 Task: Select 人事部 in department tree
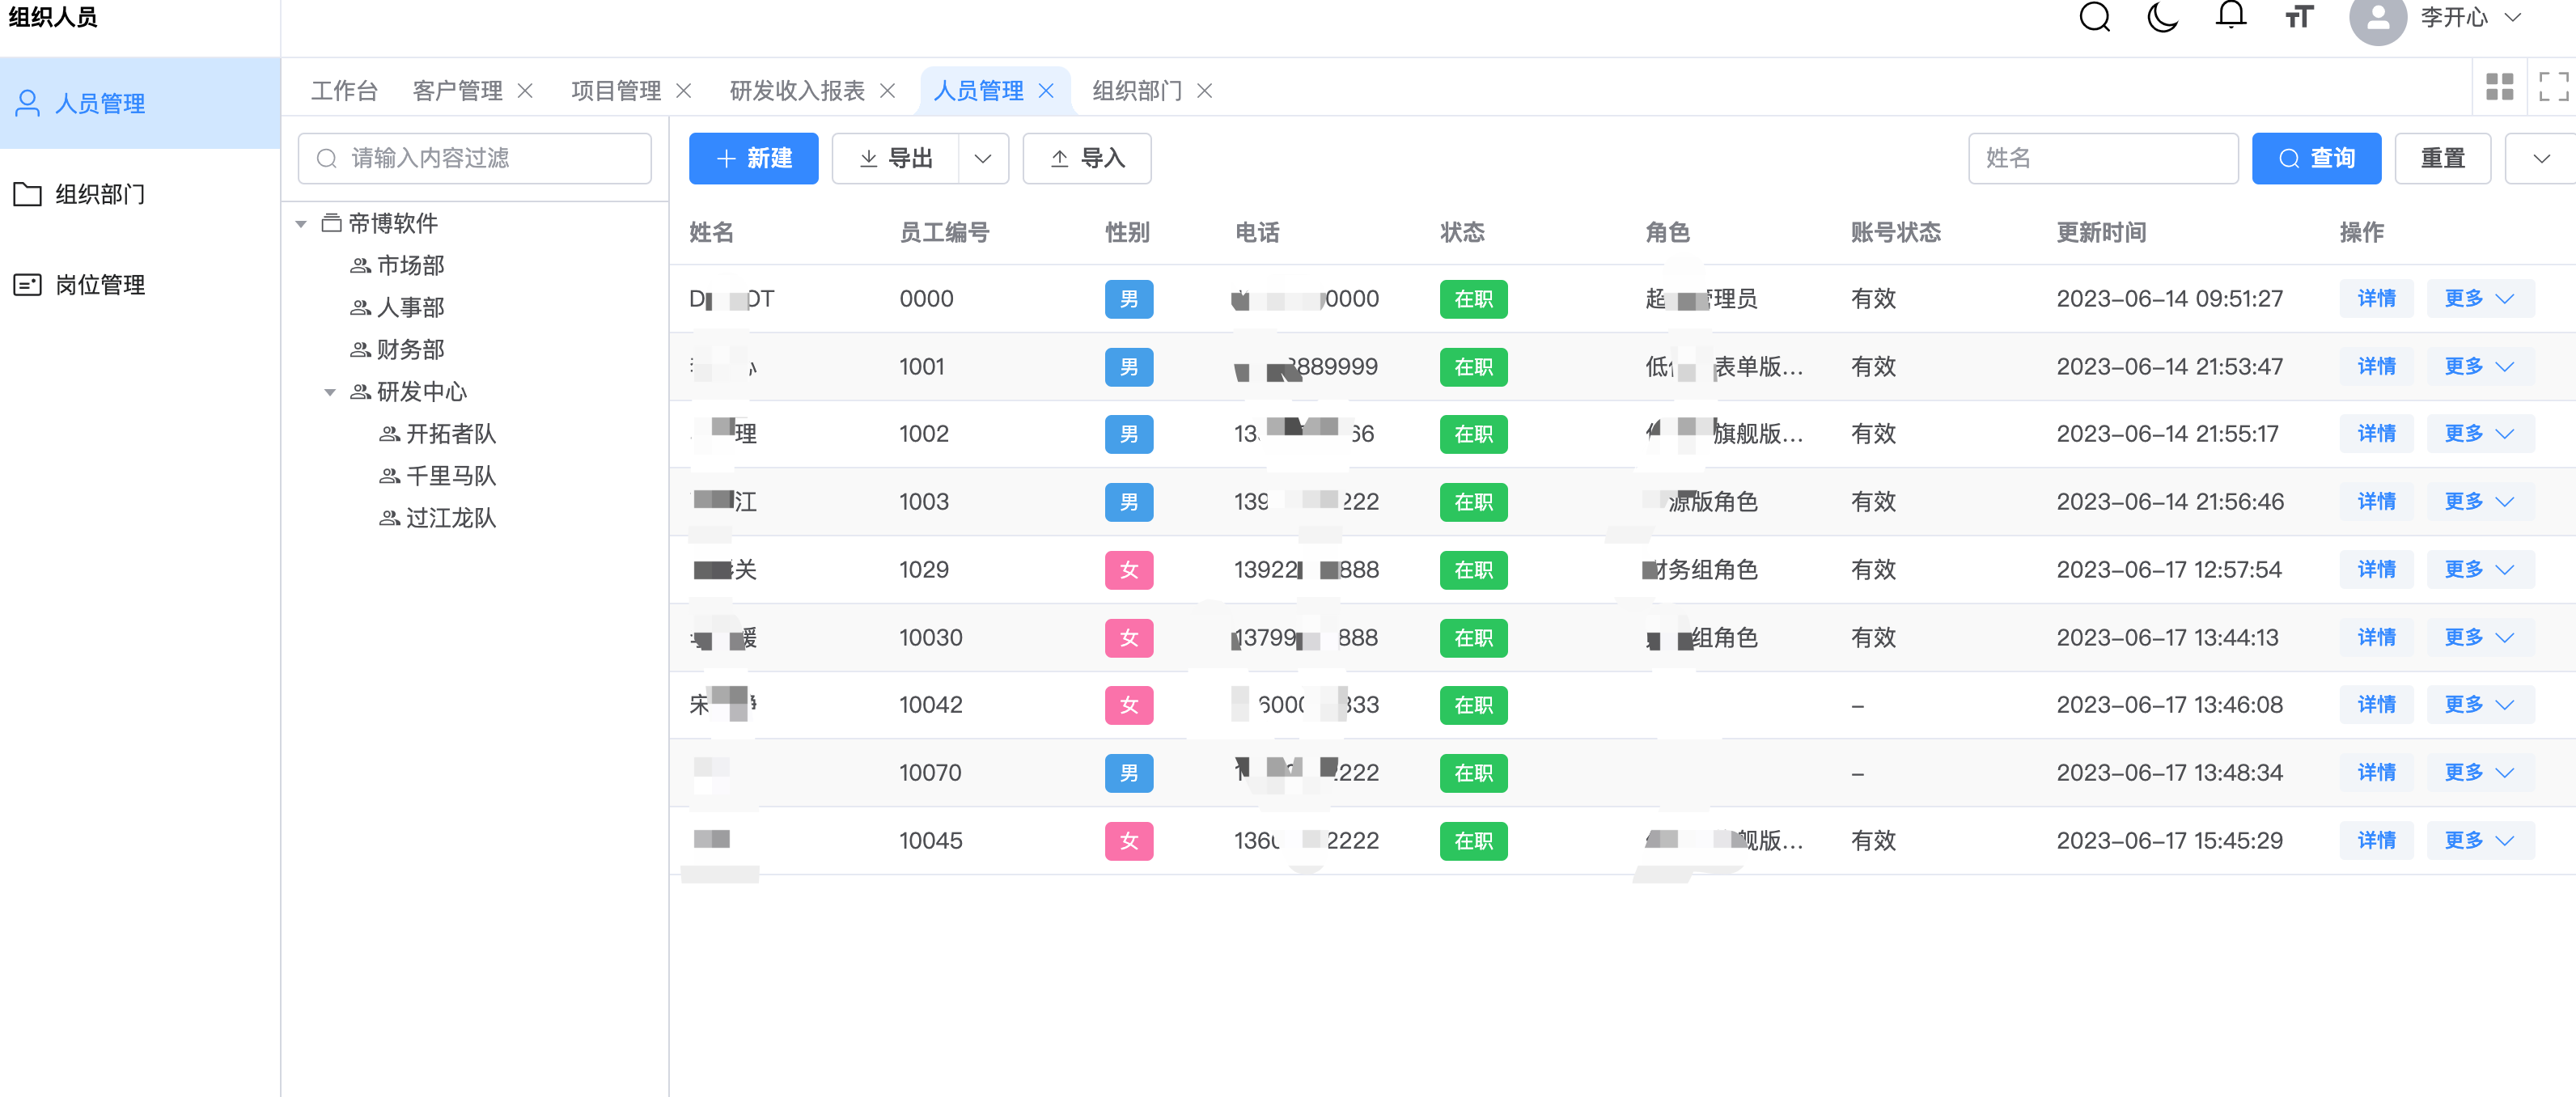[x=410, y=307]
